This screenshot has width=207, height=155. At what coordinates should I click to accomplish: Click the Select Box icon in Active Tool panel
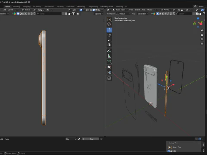pos(170,147)
